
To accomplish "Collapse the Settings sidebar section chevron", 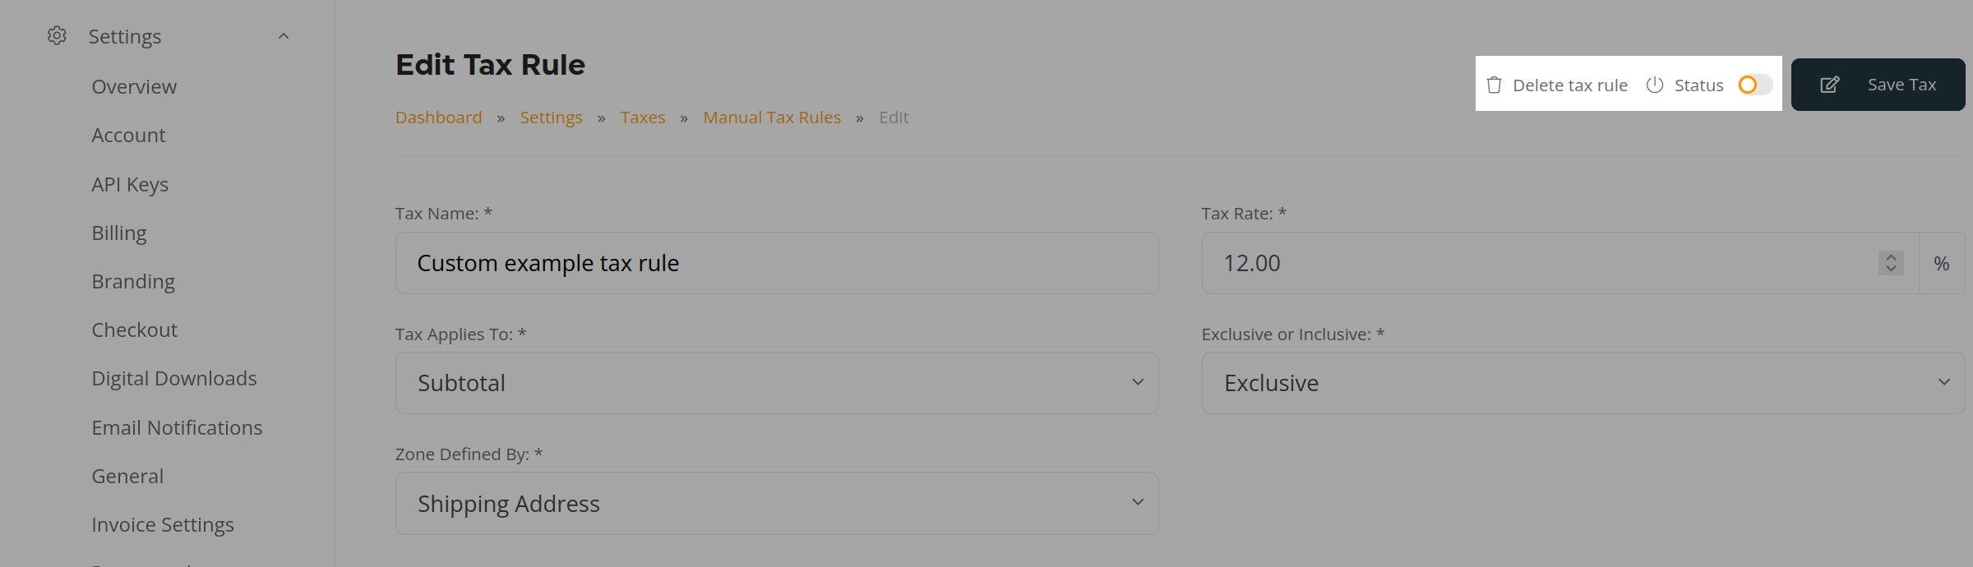I will point(284,36).
